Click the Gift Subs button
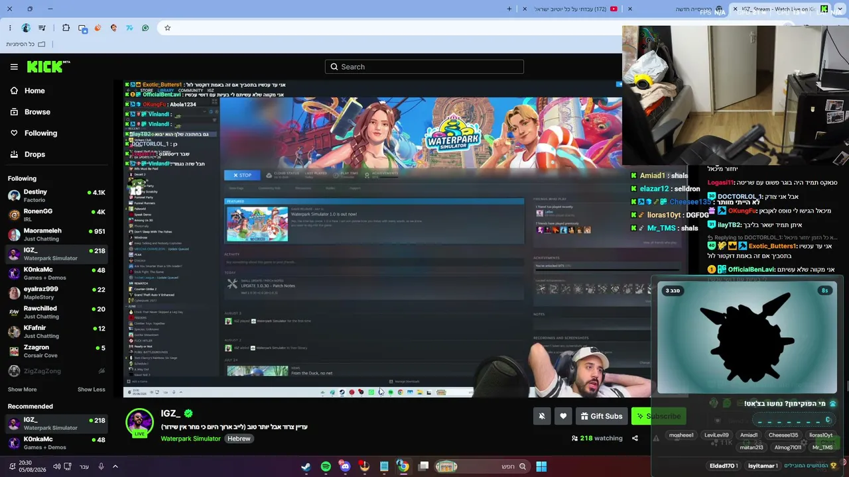849x477 pixels. (x=602, y=416)
